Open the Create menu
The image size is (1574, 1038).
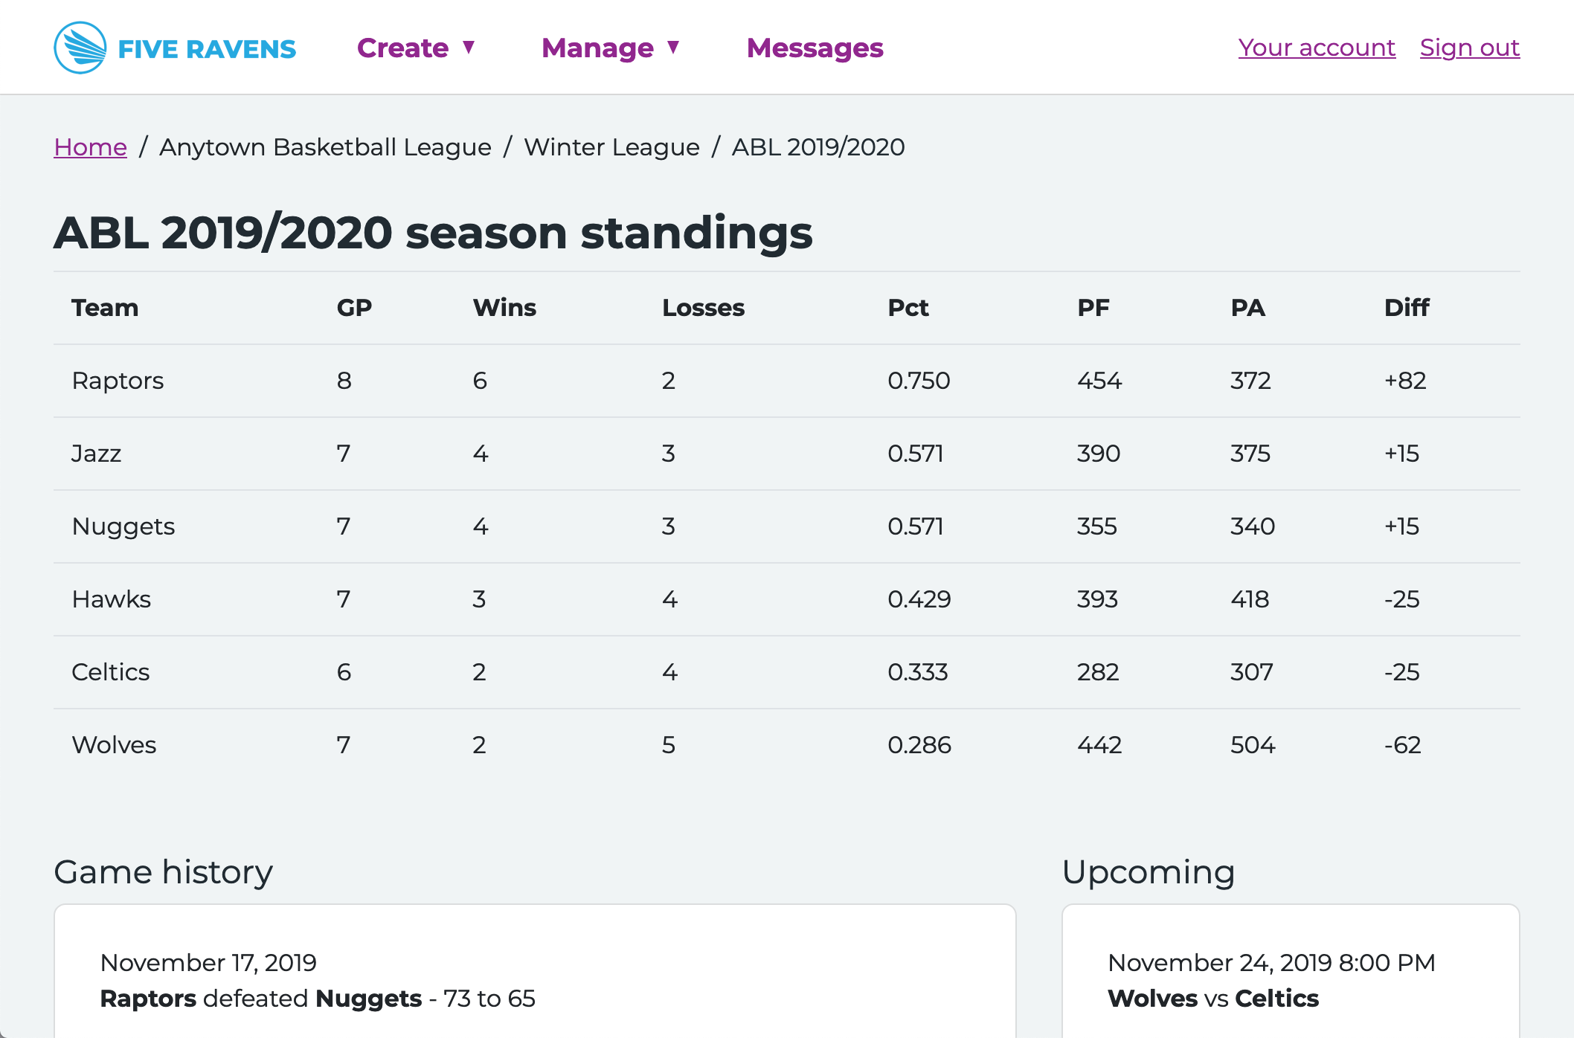coord(402,48)
